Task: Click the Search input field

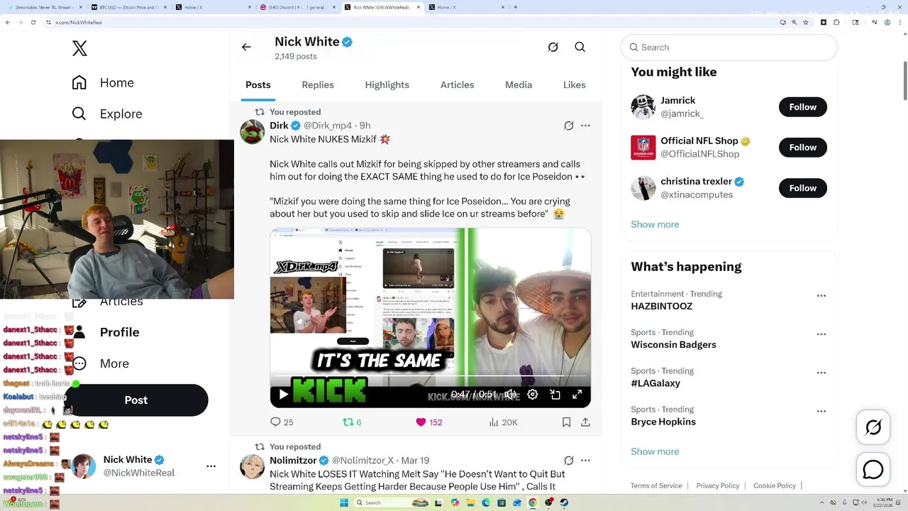Action: coord(729,48)
